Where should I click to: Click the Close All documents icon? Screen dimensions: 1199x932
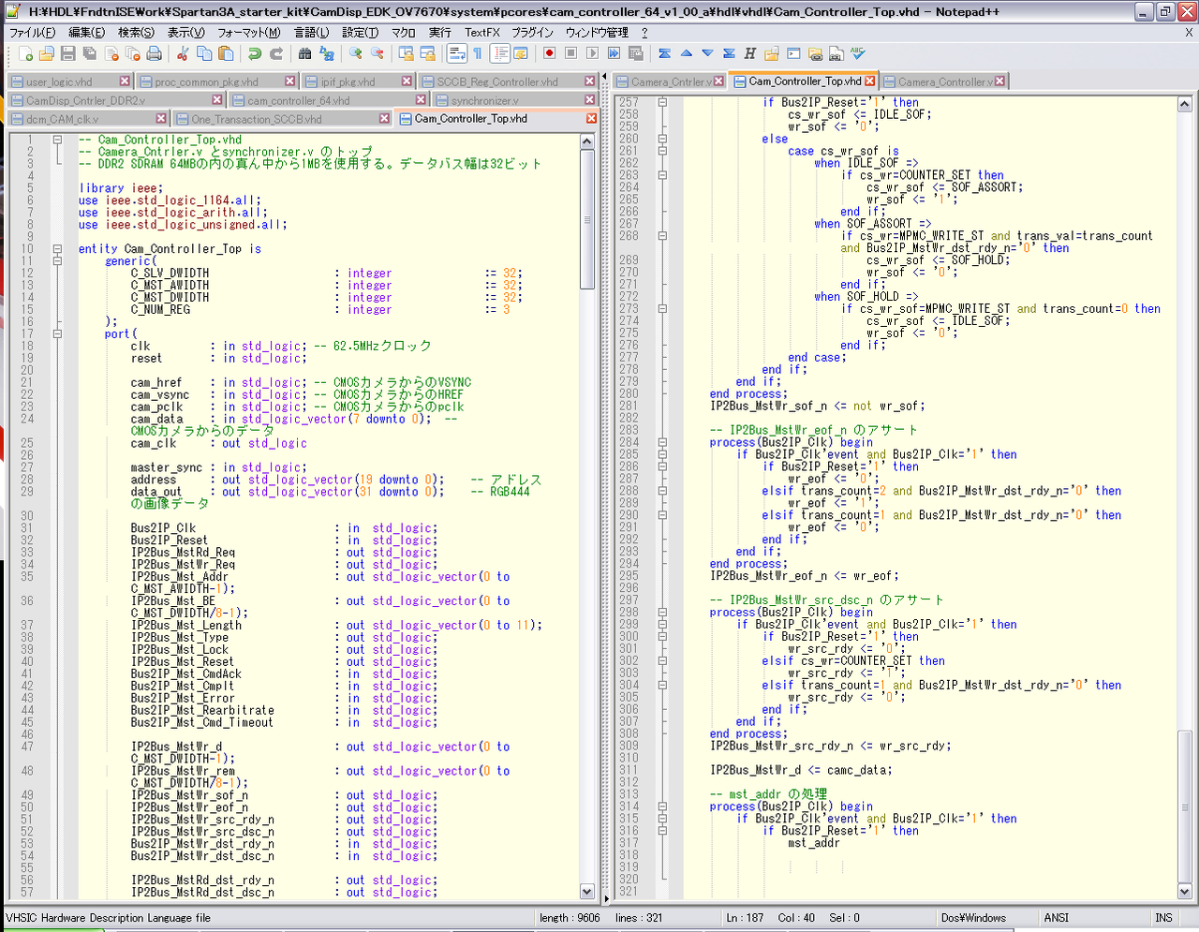132,53
